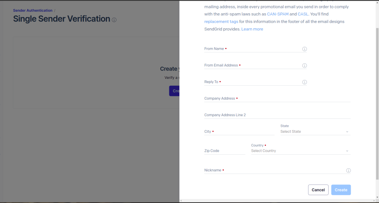The height and width of the screenshot is (203, 379).
Task: Open the Sender Authentication breadcrumb link
Action: point(33,11)
